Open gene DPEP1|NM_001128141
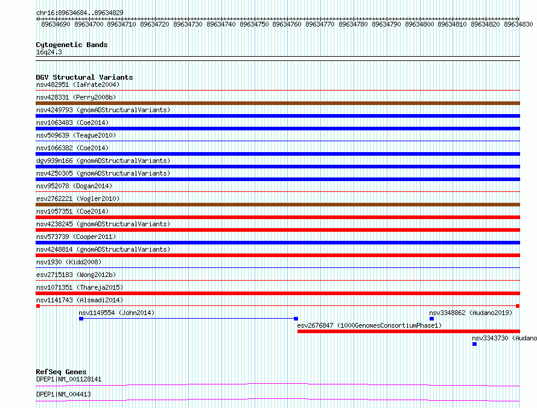Screen dimensions: 537x408 tap(69, 379)
